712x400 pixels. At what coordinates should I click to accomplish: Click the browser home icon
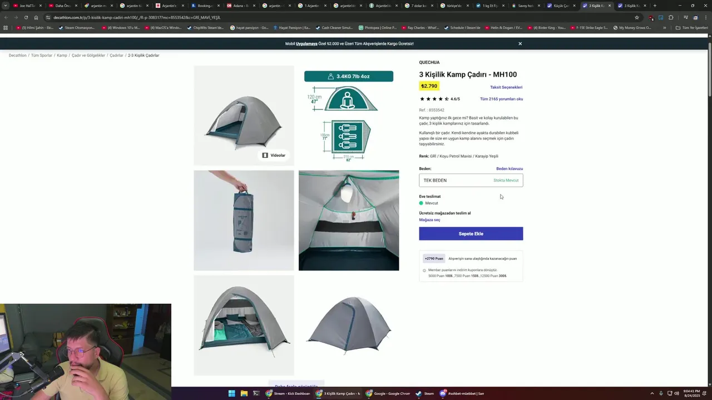pyautogui.click(x=36, y=17)
